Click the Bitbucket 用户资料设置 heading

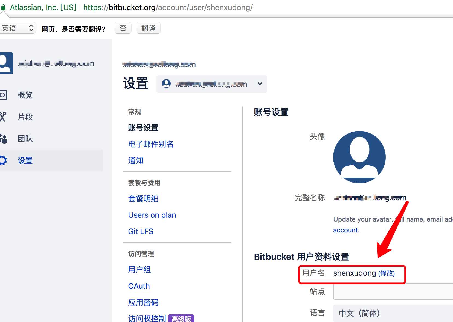[301, 257]
